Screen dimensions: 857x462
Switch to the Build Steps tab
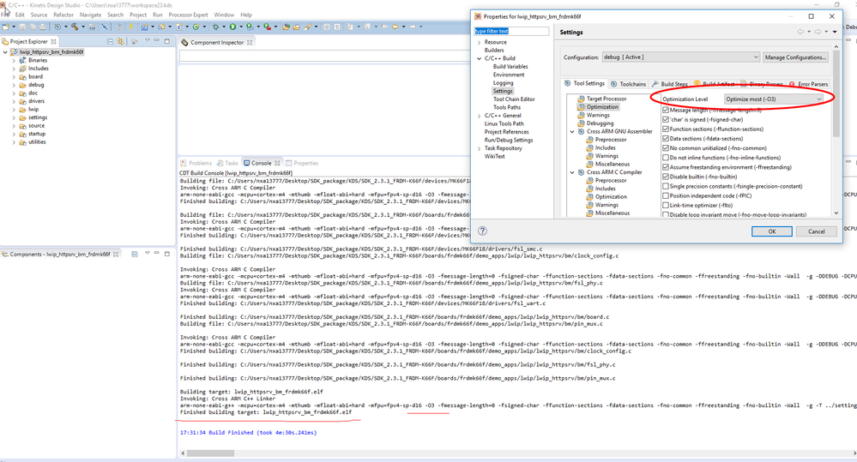tap(669, 84)
